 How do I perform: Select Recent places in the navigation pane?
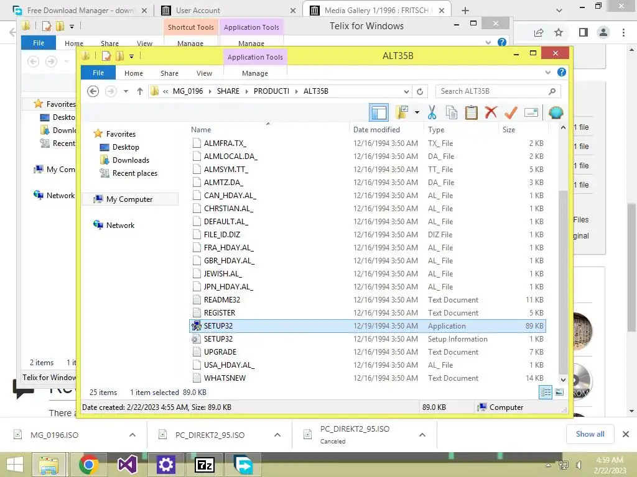pos(134,173)
